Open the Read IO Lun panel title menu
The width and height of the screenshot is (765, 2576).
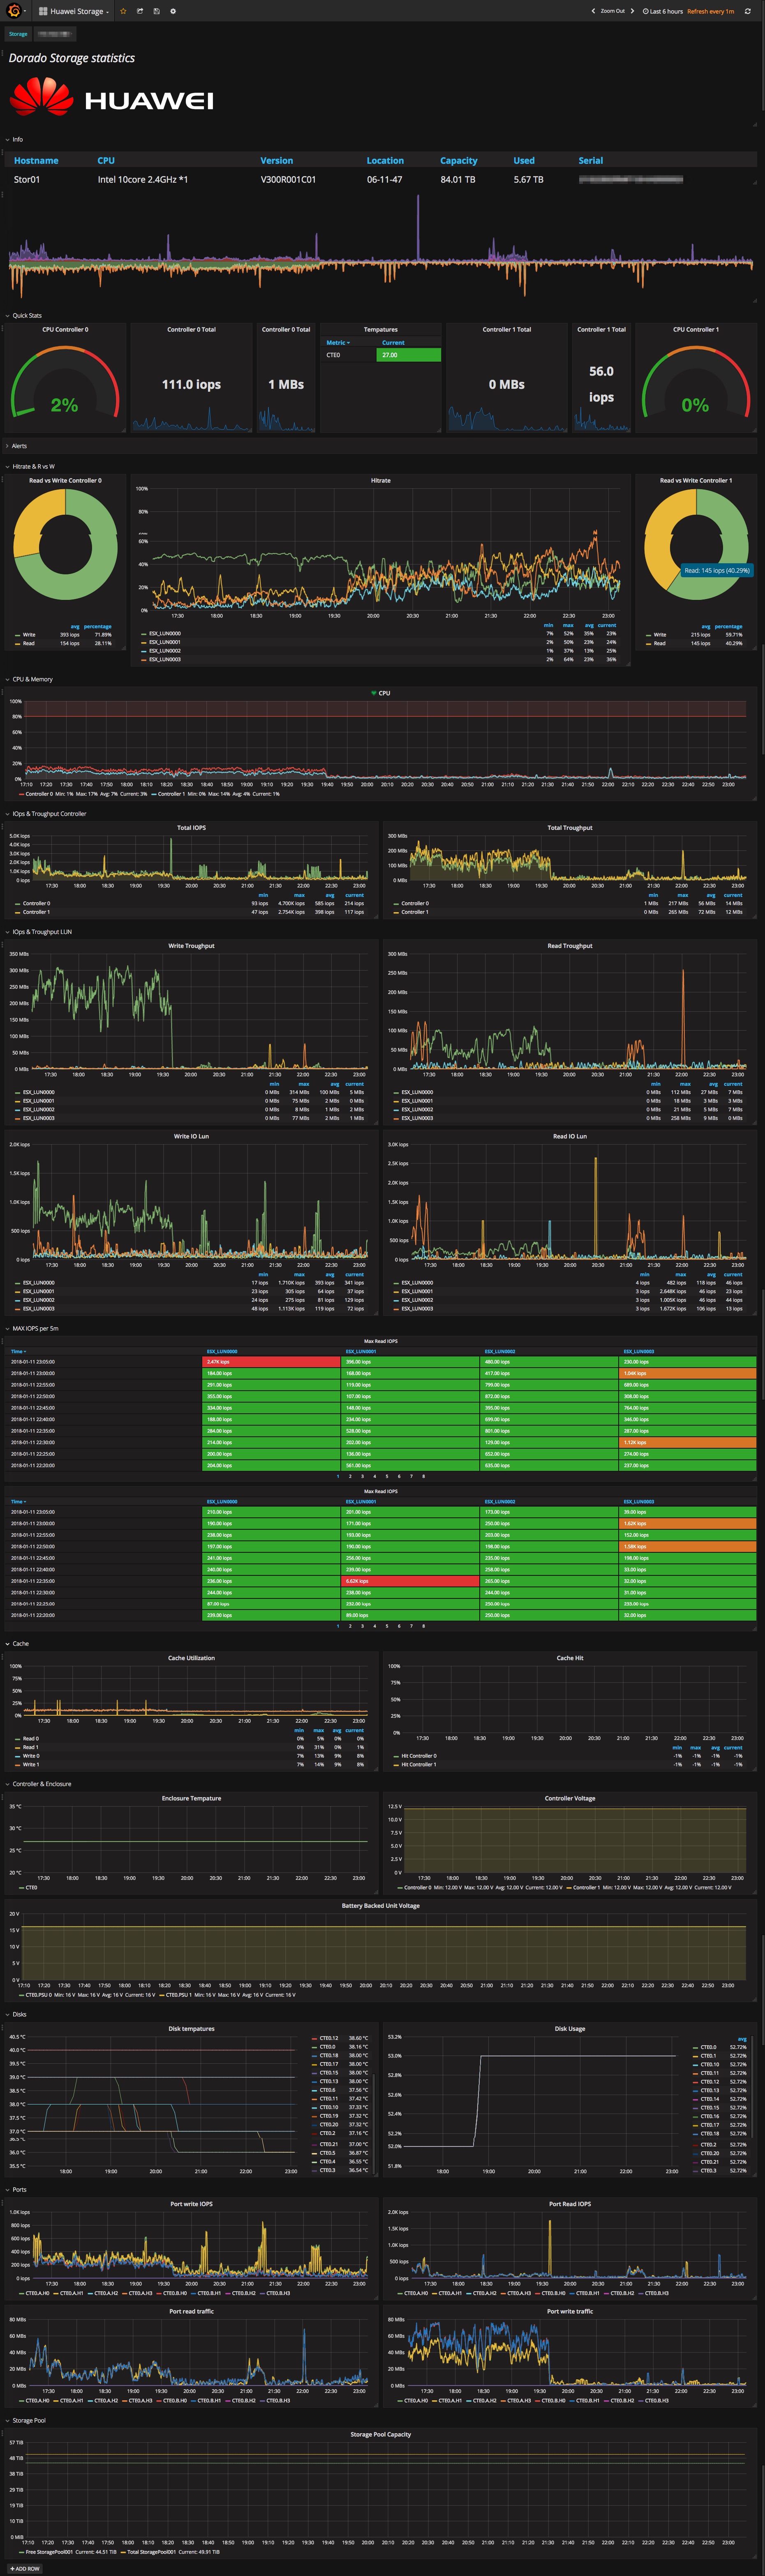coord(569,1136)
